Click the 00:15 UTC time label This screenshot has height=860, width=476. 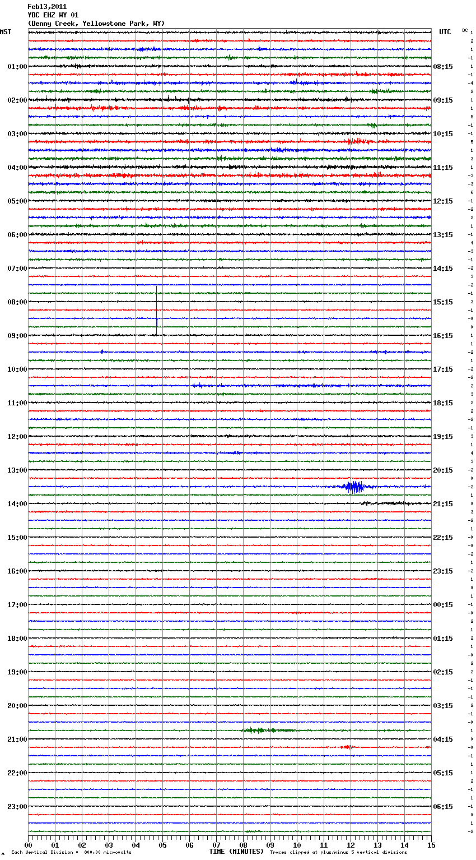(443, 605)
